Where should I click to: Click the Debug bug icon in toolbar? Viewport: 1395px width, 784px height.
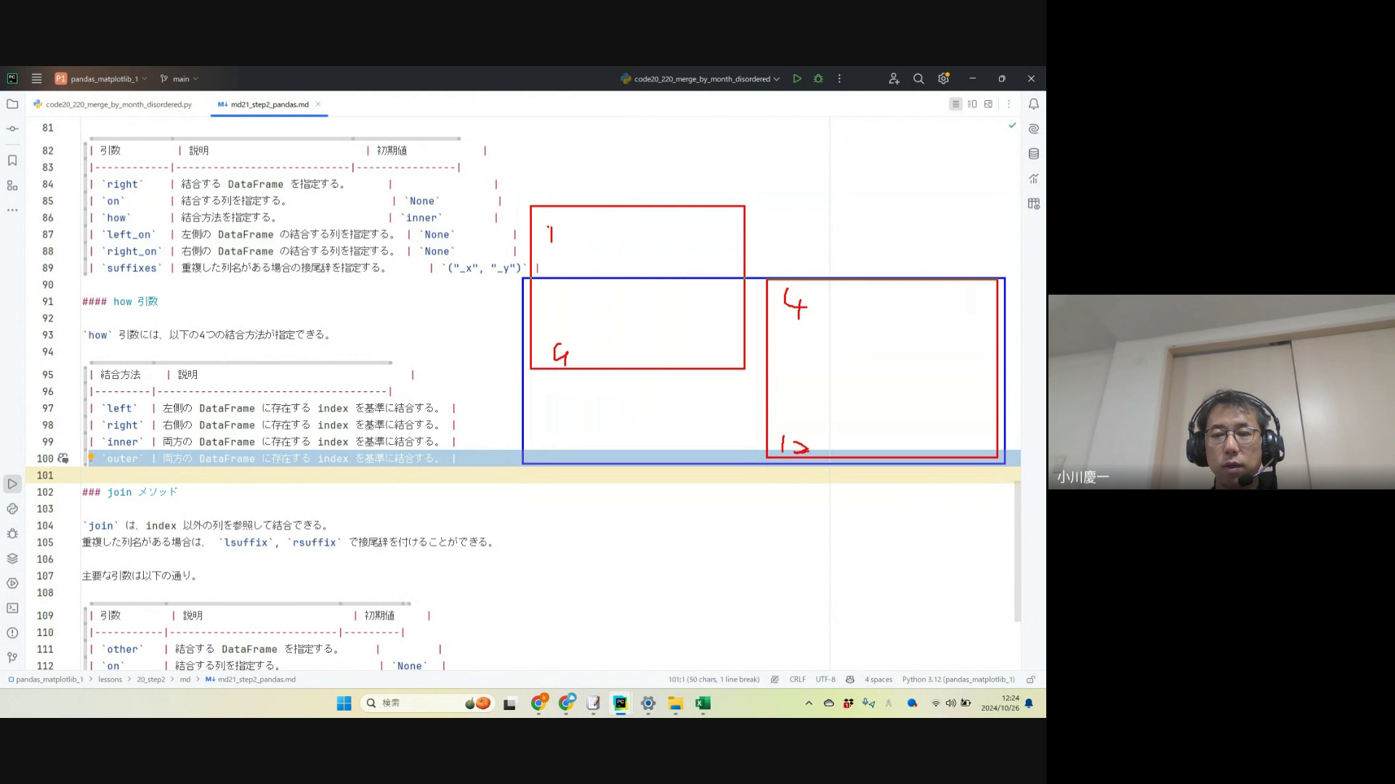click(818, 78)
